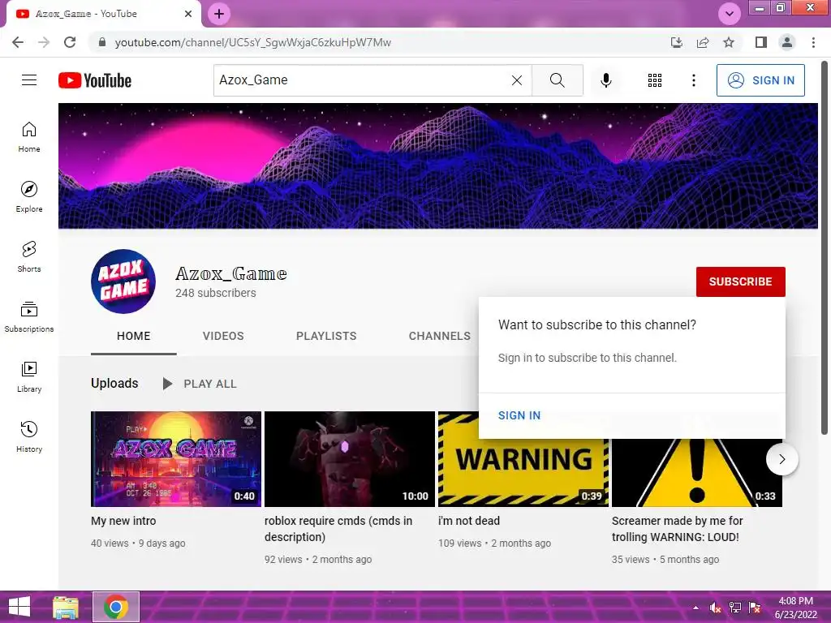This screenshot has width=831, height=623.
Task: Click the address bar URL
Action: (253, 42)
